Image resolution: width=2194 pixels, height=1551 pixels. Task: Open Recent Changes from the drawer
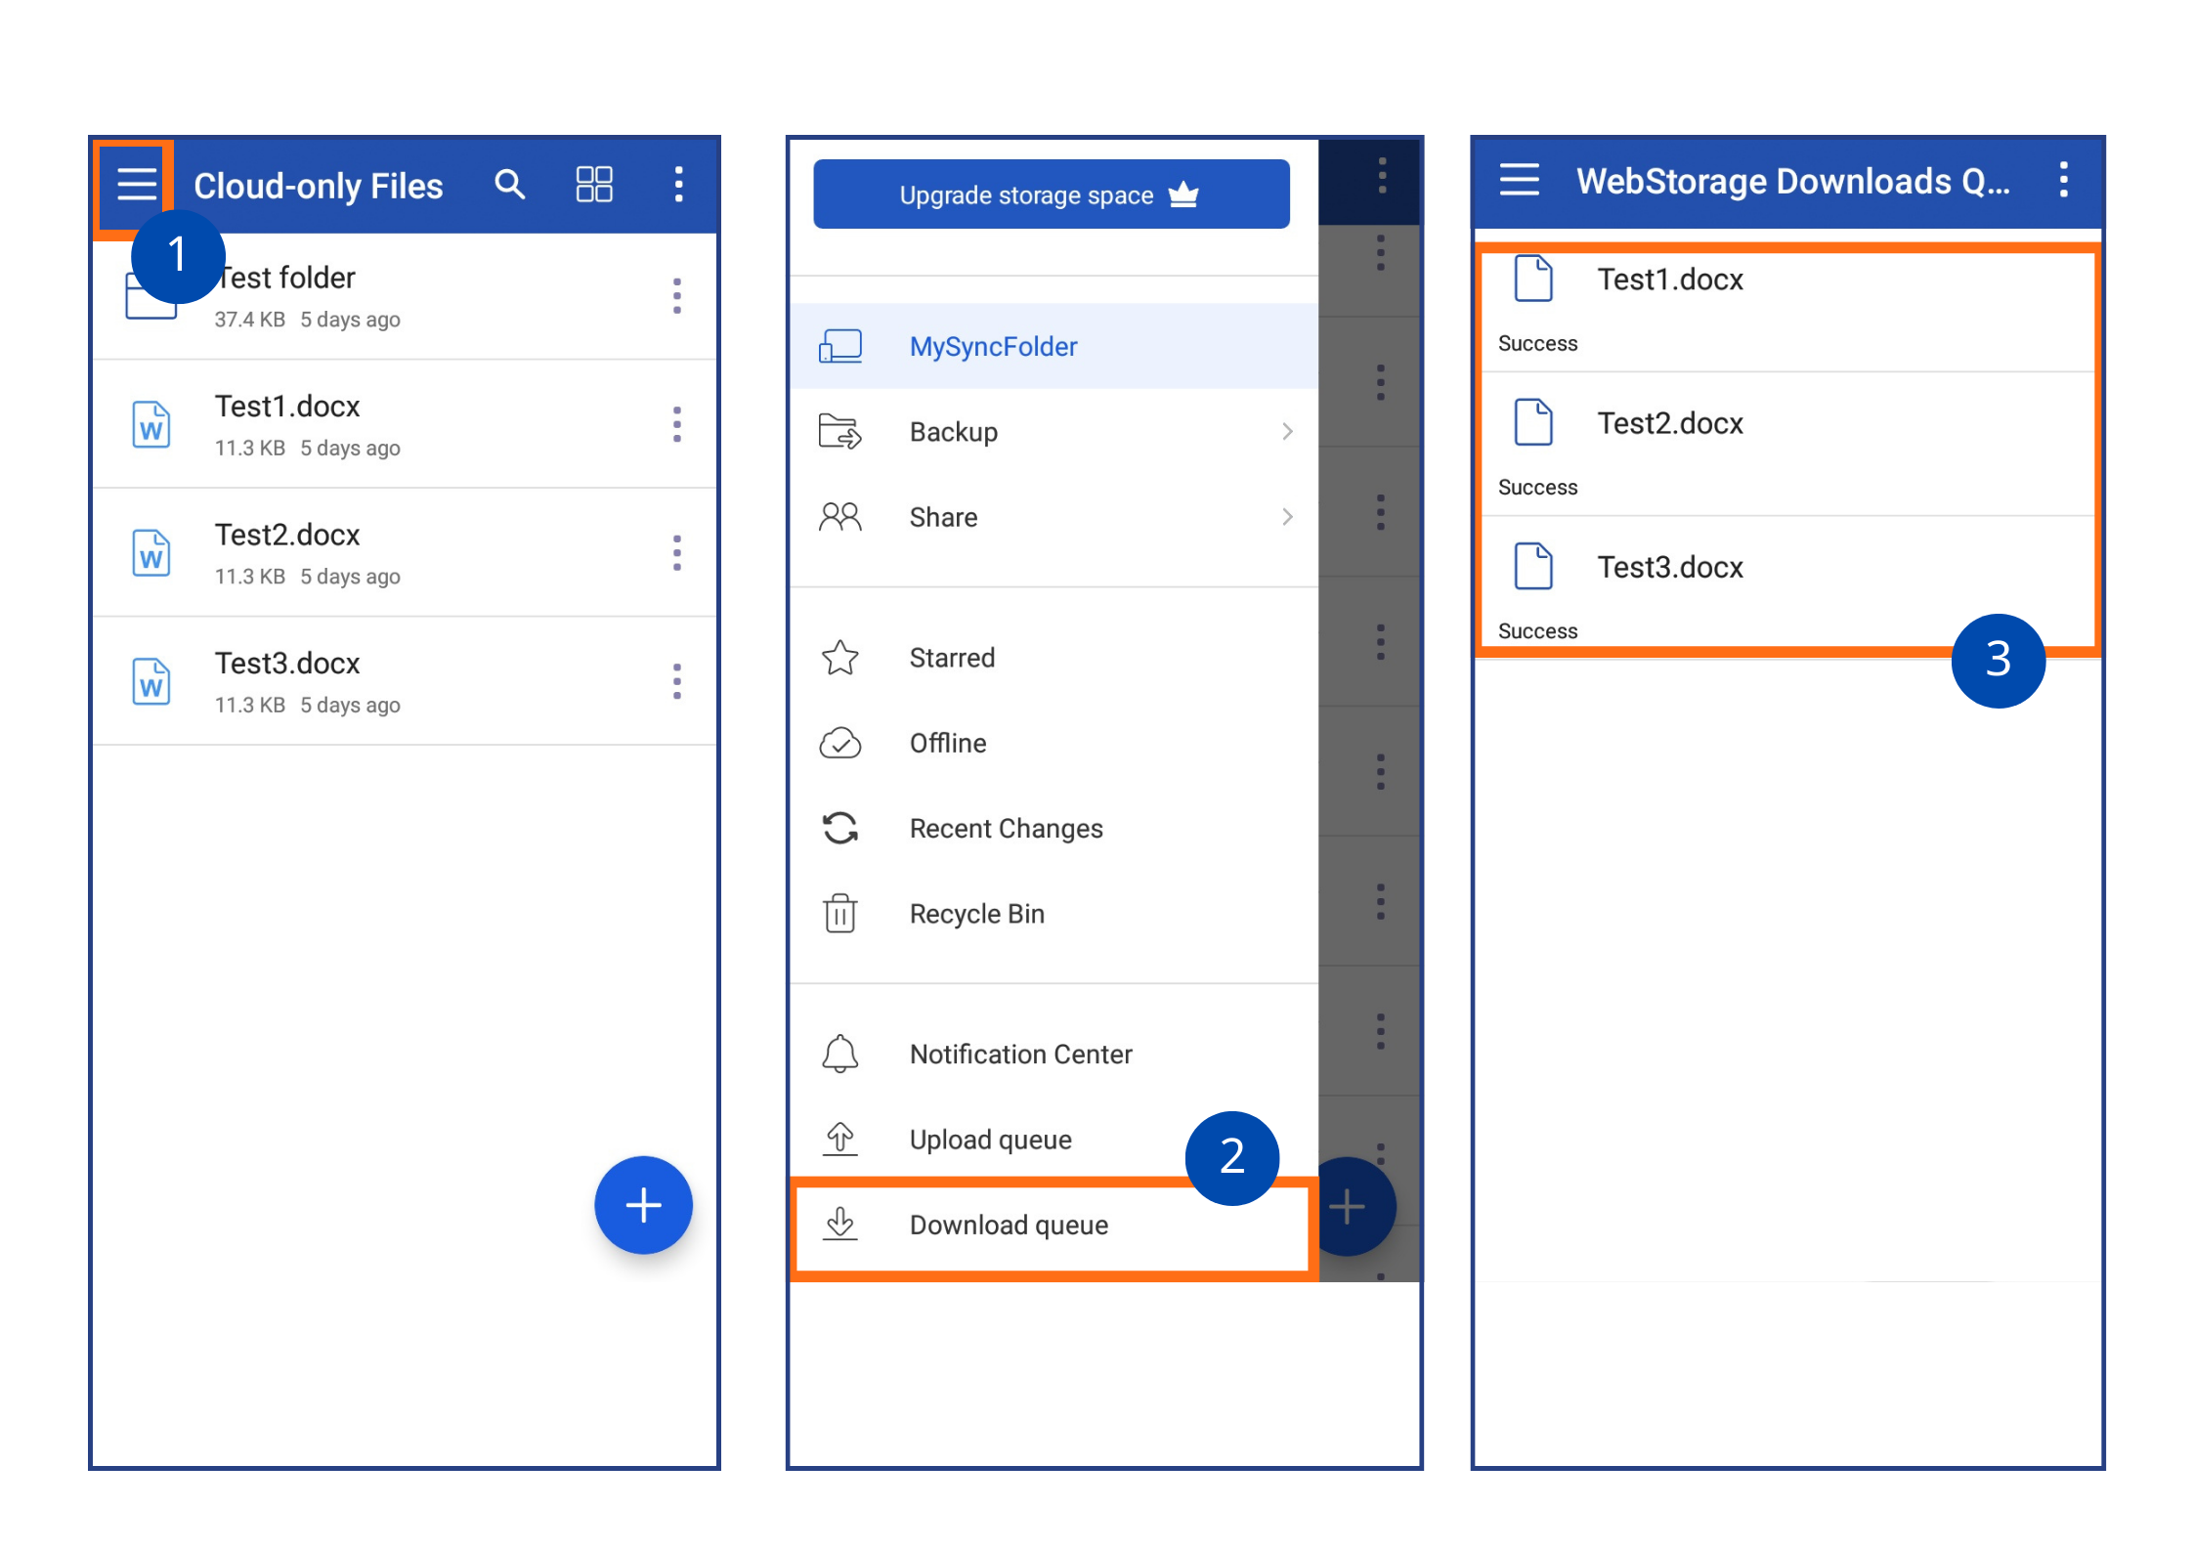tap(1054, 828)
